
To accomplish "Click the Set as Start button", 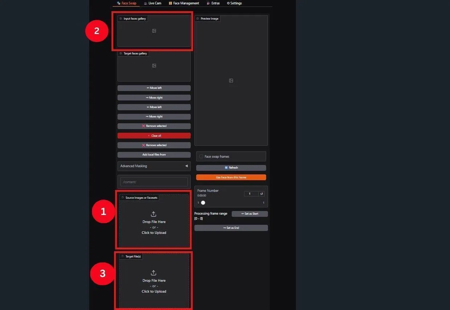I will (x=250, y=214).
